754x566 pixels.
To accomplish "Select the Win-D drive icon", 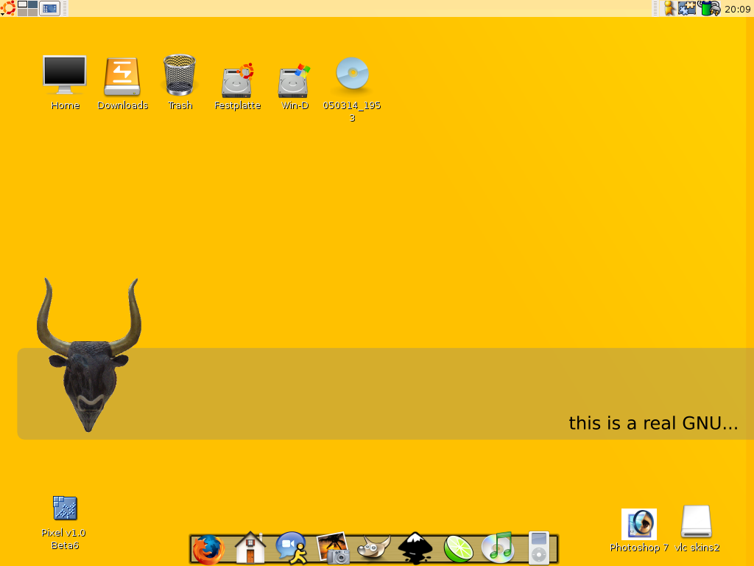I will [x=294, y=80].
